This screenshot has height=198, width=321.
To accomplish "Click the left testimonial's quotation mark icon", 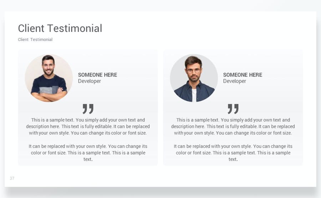I will point(88,109).
